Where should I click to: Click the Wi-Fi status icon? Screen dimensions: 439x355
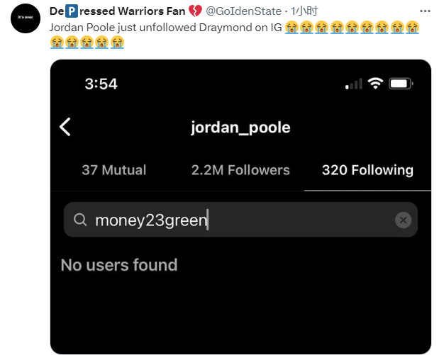click(x=375, y=84)
